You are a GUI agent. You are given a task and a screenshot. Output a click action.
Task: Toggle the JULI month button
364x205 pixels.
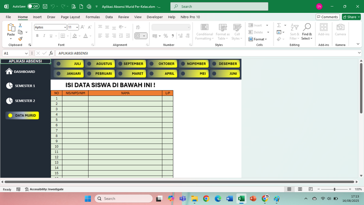68,64
